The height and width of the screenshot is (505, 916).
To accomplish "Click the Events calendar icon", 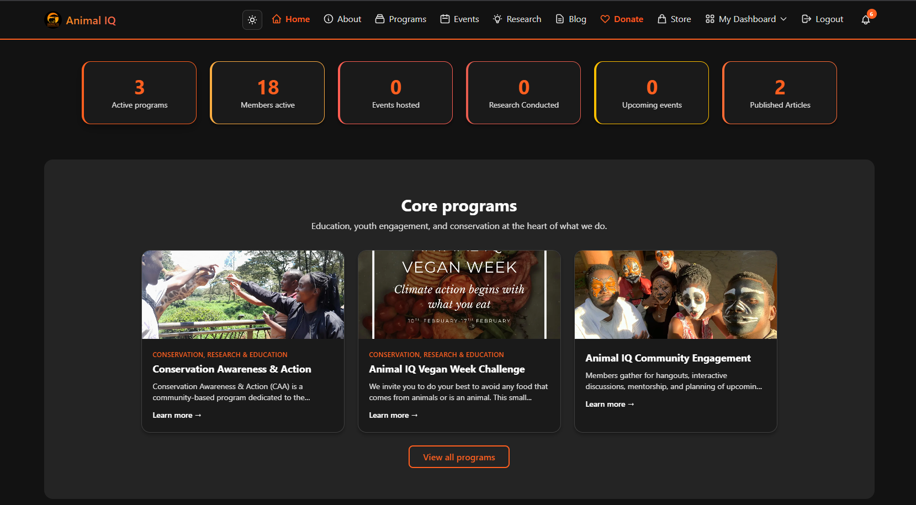I will point(445,19).
